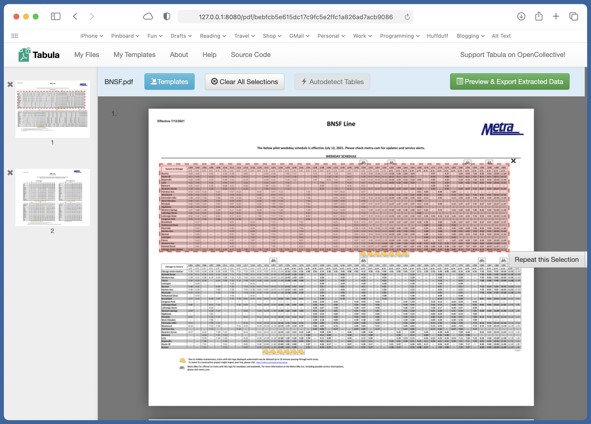Click the BNSF Line heading in PDF
The width and height of the screenshot is (591, 424).
(341, 124)
